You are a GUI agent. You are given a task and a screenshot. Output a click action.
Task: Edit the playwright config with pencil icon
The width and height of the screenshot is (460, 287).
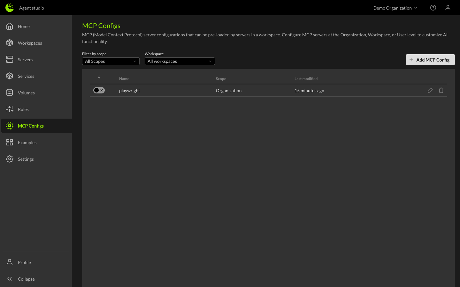(x=430, y=91)
